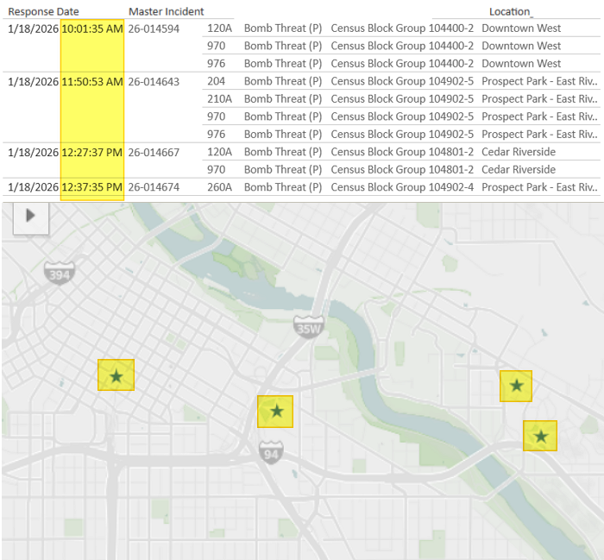604x560 pixels.
Task: Select unit 260A in the table
Action: point(219,187)
